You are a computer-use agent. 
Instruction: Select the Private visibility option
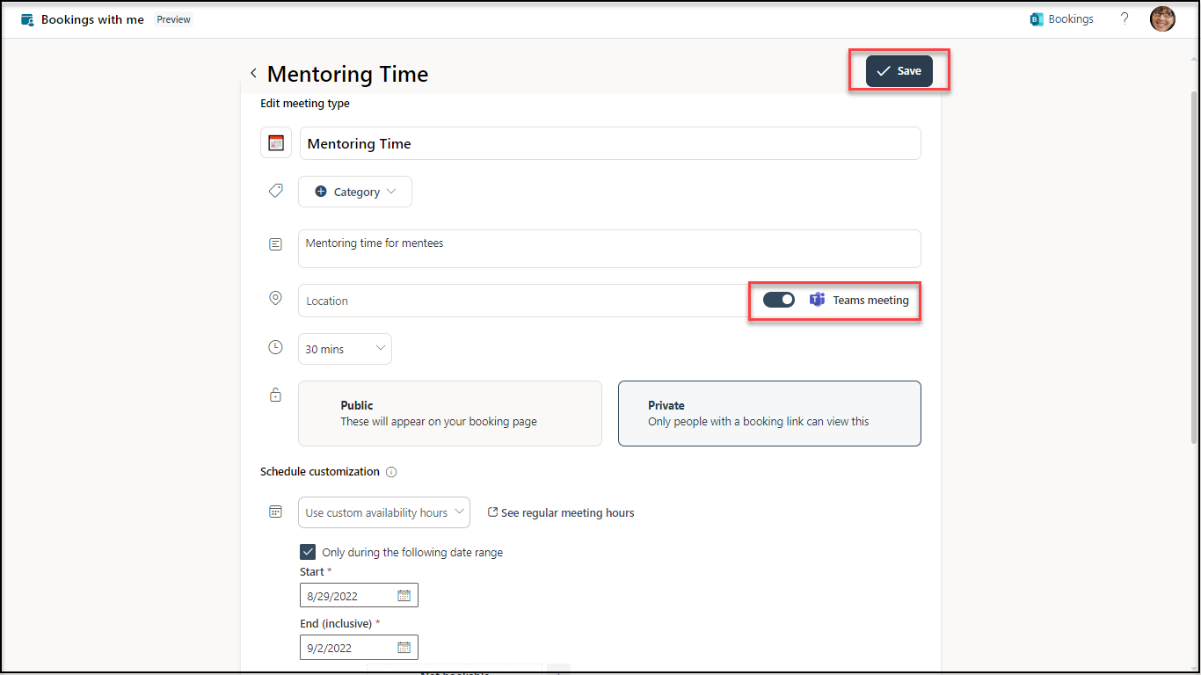click(x=769, y=413)
